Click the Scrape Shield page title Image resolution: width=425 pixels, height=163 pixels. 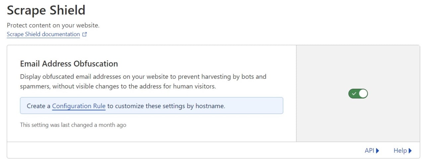pos(46,10)
